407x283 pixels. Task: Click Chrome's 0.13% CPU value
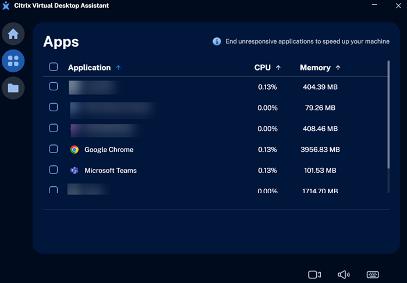point(267,150)
